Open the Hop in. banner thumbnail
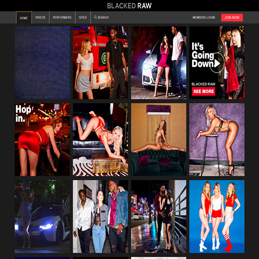259x259 pixels. point(42,140)
